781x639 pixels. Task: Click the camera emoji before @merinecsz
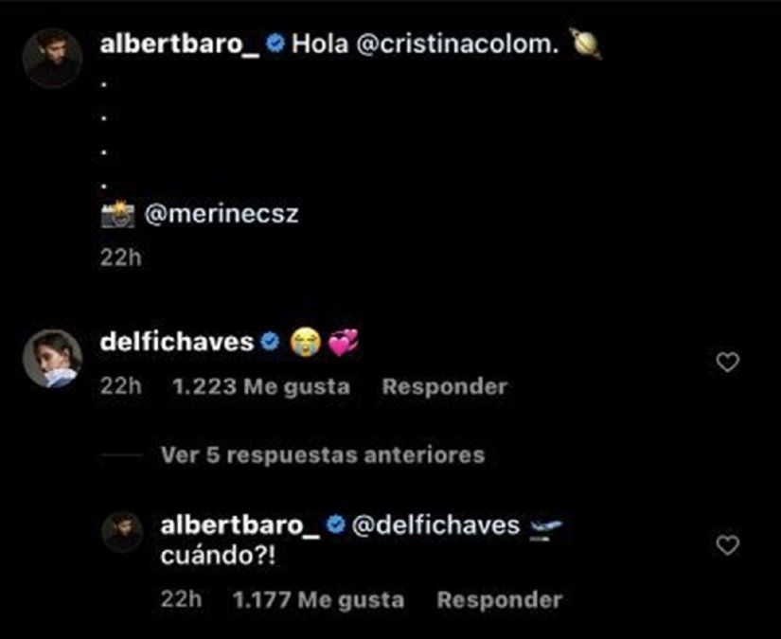pyautogui.click(x=117, y=214)
